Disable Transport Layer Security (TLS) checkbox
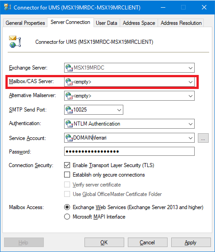This screenshot has height=252, width=215. point(67,165)
